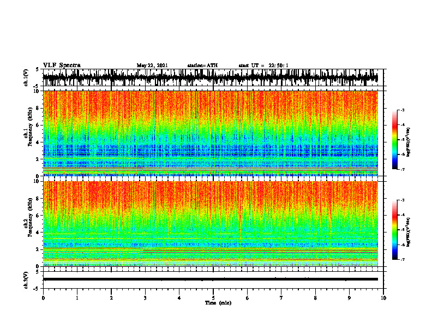Click the "ch.3(V)" axis label

26,280
